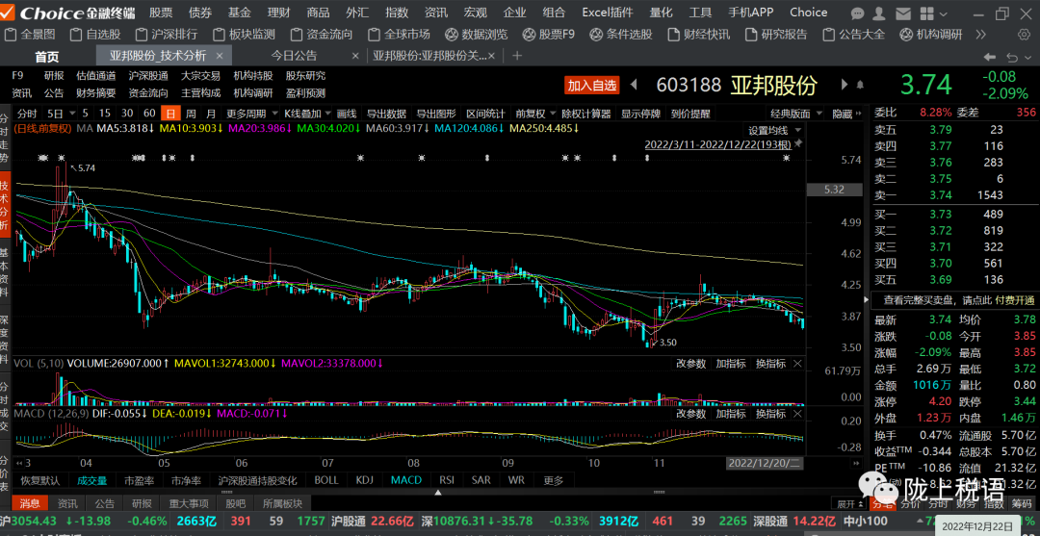Click the 恢复默认 restore default button

[x=40, y=479]
